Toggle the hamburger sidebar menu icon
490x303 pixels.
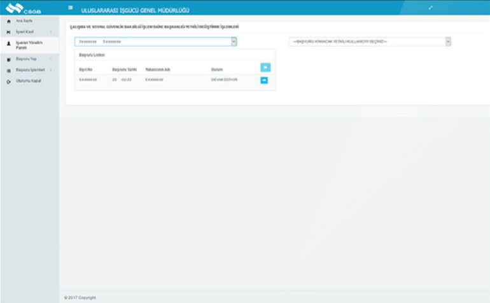coord(70,8)
